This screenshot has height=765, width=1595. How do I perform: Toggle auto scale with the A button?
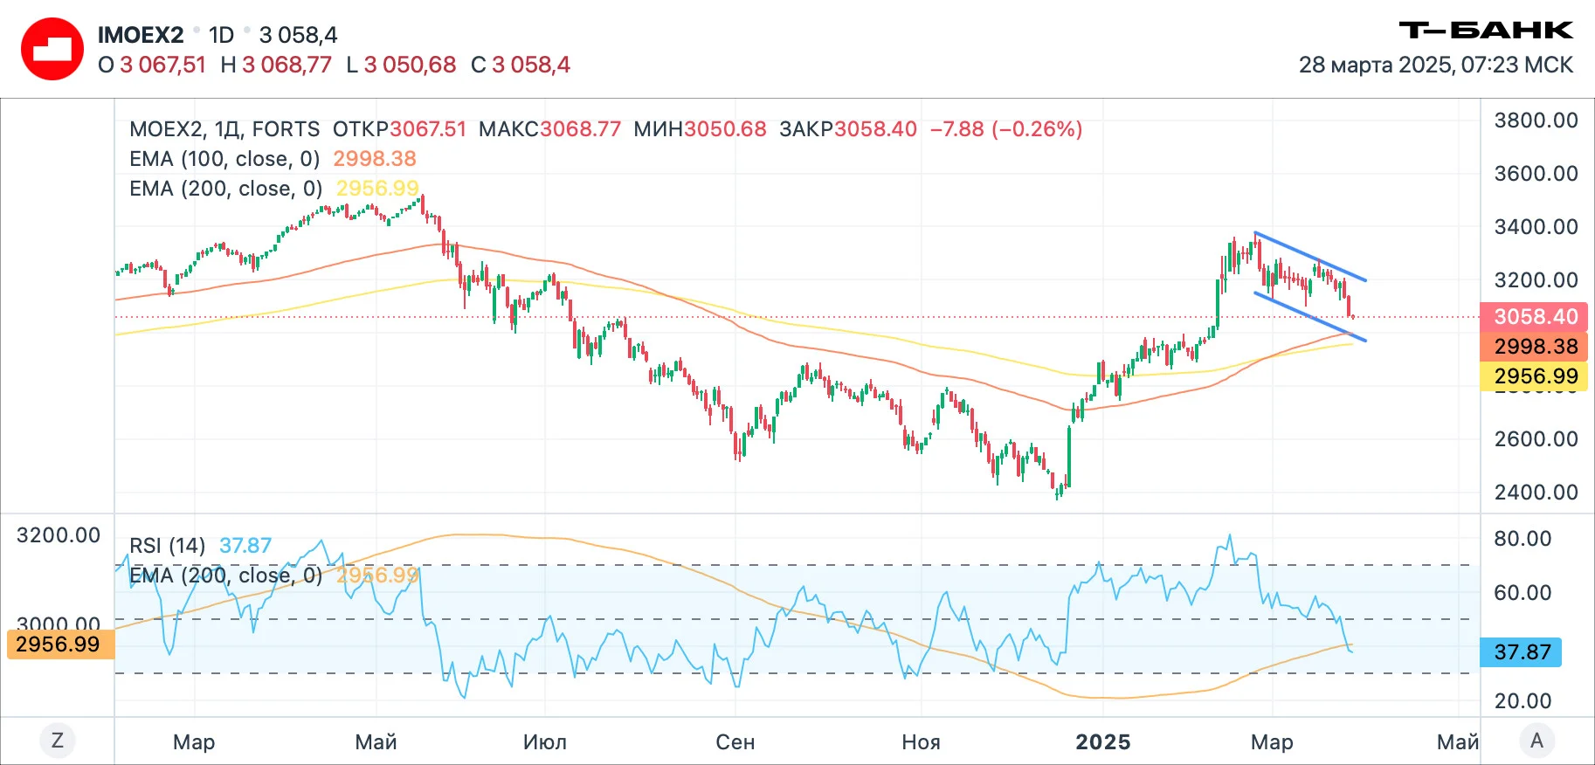(x=1536, y=741)
